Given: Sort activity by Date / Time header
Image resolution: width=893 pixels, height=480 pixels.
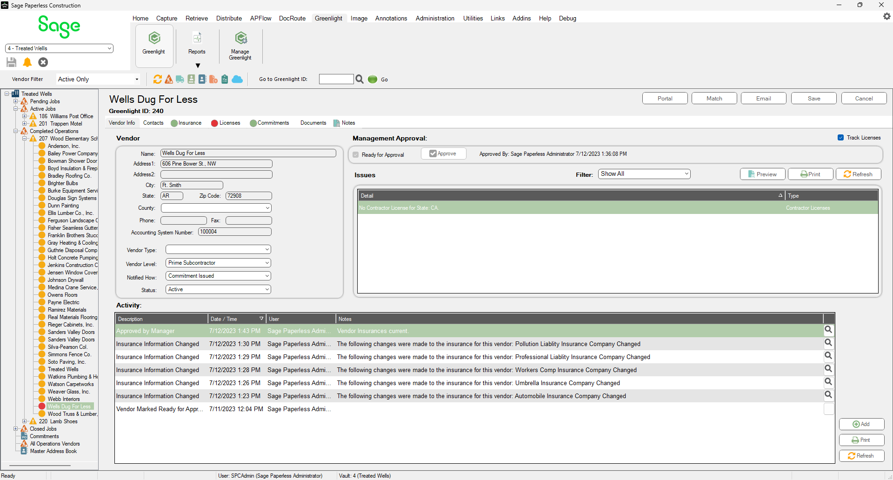Looking at the screenshot, I should pos(237,319).
